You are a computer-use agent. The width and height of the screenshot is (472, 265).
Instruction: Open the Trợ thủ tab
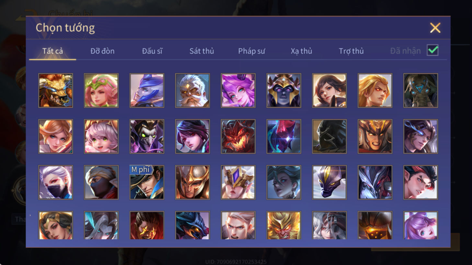point(351,51)
